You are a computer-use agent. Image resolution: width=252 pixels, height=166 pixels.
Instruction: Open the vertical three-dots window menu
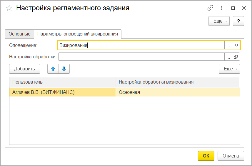[x=222, y=8]
